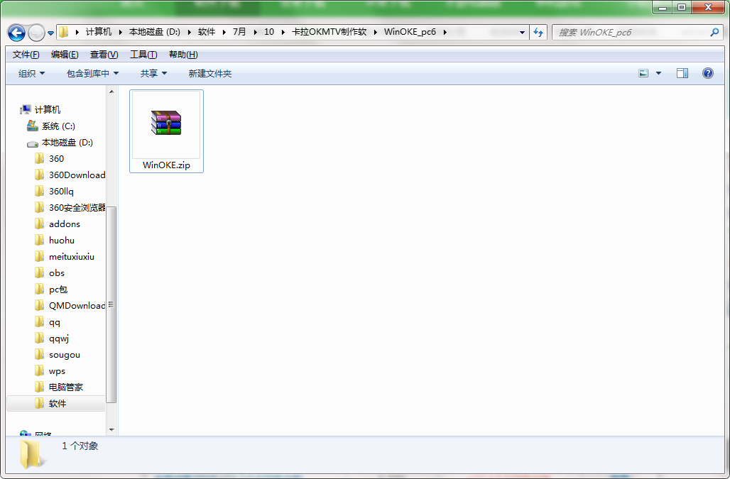The width and height of the screenshot is (730, 479).
Task: Click the folder icon in the details pane
Action: [x=31, y=454]
